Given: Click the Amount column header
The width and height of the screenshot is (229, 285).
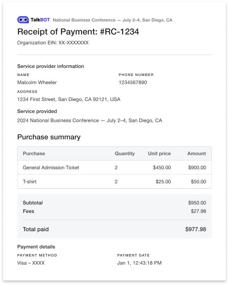Looking at the screenshot, I should 197,153.
